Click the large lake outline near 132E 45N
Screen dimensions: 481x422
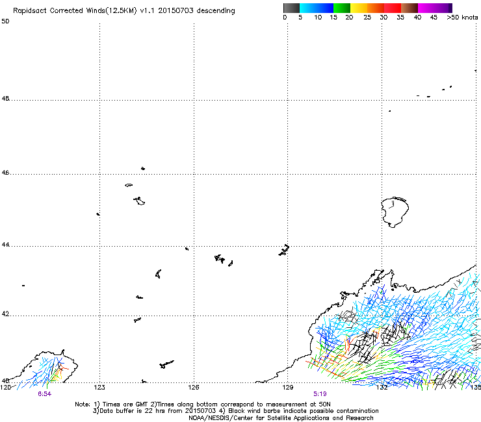(x=395, y=212)
